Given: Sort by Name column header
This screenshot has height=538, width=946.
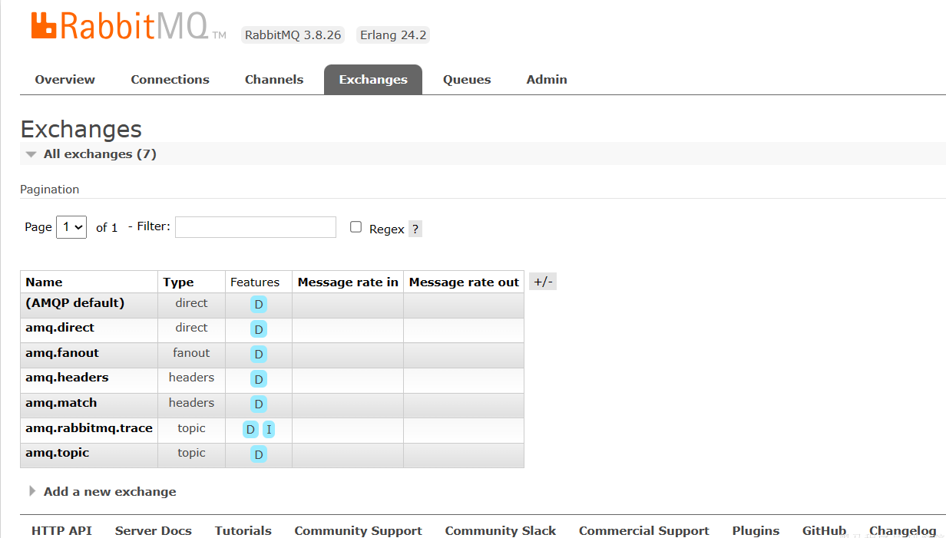Looking at the screenshot, I should 44,282.
